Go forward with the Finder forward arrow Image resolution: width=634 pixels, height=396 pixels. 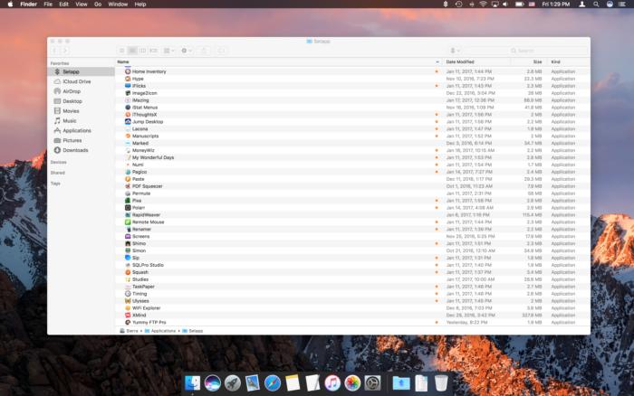point(64,51)
